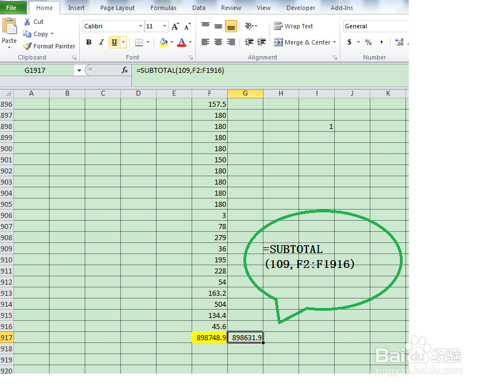Viewport: 489px width, 388px height.
Task: Toggle Wrap Text
Action: [294, 26]
